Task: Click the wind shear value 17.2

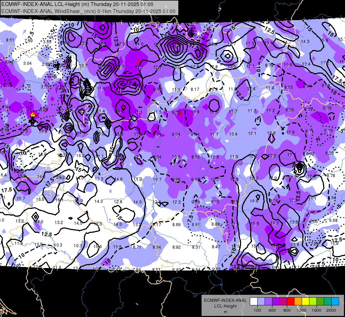Action: coord(325,63)
